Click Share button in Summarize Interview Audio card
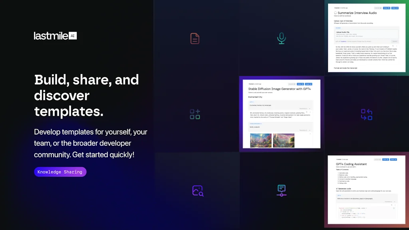409x230 pixels. [395, 8]
